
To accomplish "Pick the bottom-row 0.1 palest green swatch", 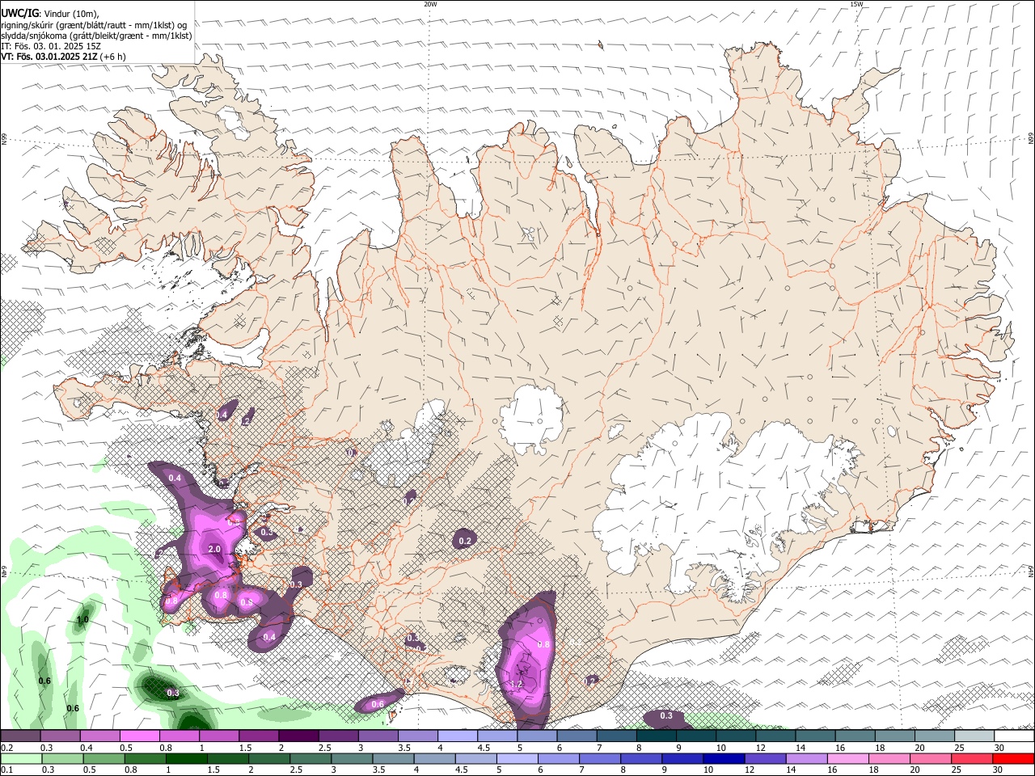I will click(20, 758).
